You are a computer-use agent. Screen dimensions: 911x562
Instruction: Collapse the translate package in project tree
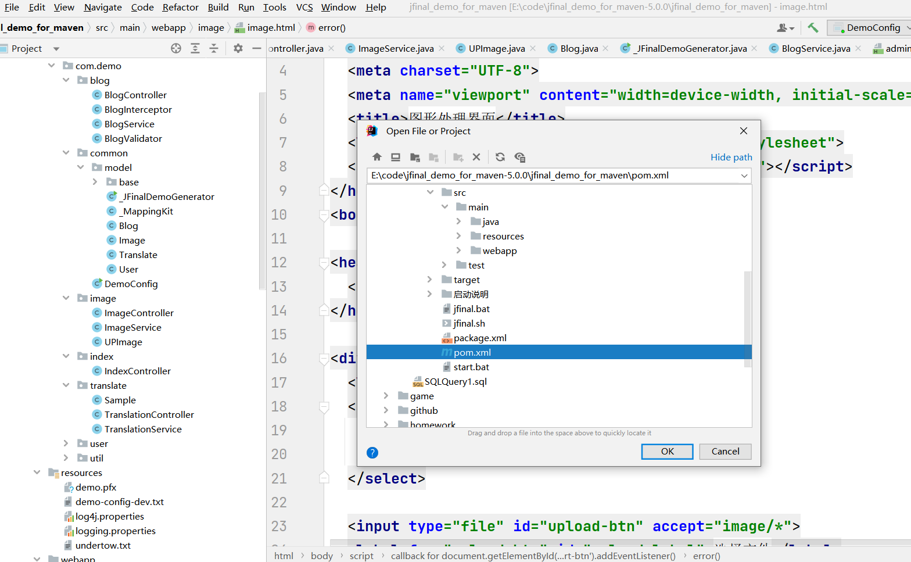[66, 385]
